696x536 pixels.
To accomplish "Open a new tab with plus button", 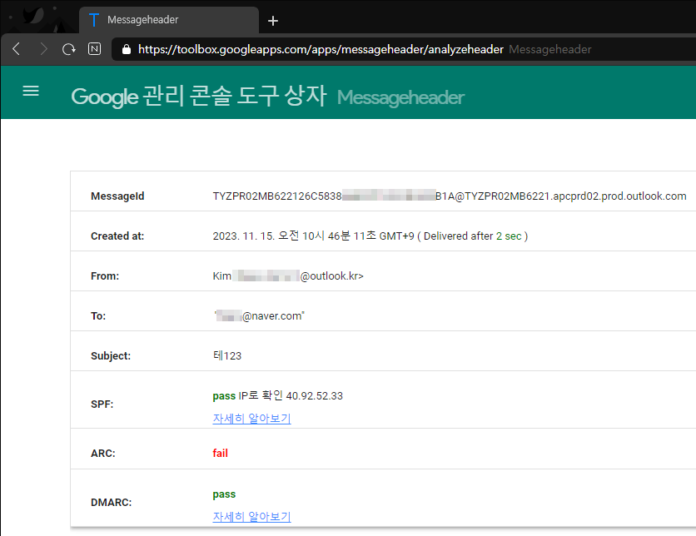I will point(273,21).
